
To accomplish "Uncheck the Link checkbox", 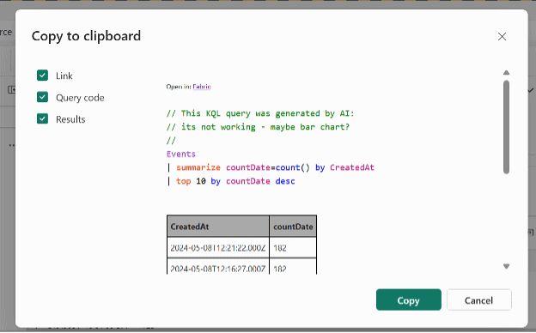I will 42,76.
